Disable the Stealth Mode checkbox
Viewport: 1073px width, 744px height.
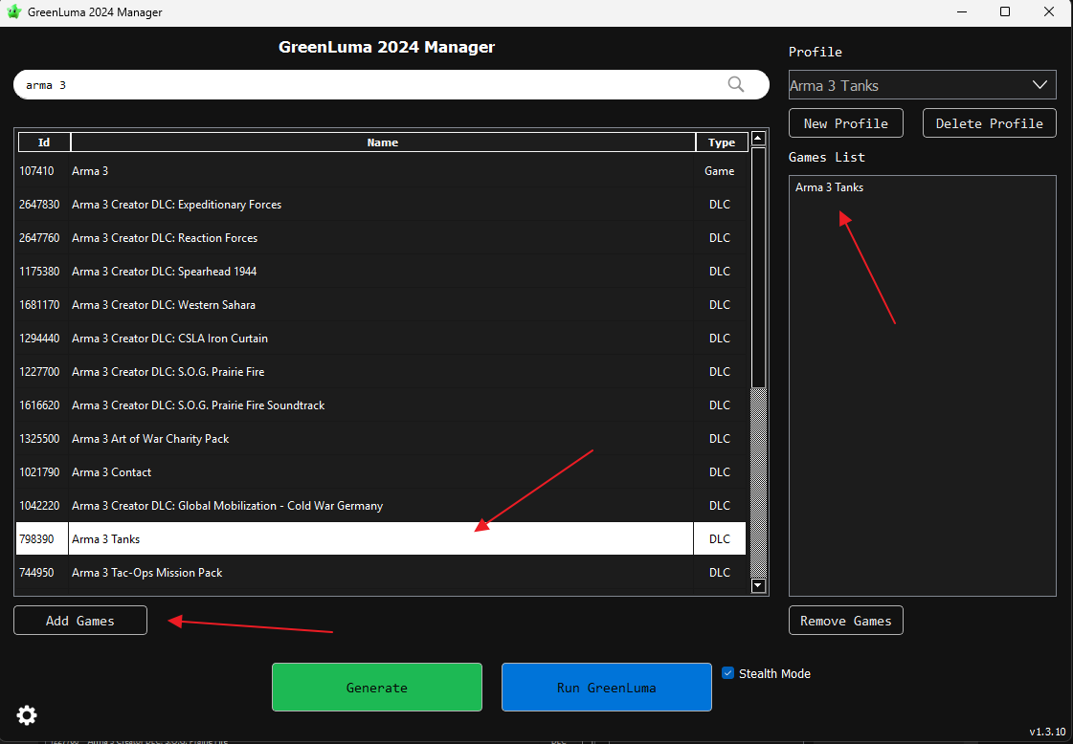(727, 672)
